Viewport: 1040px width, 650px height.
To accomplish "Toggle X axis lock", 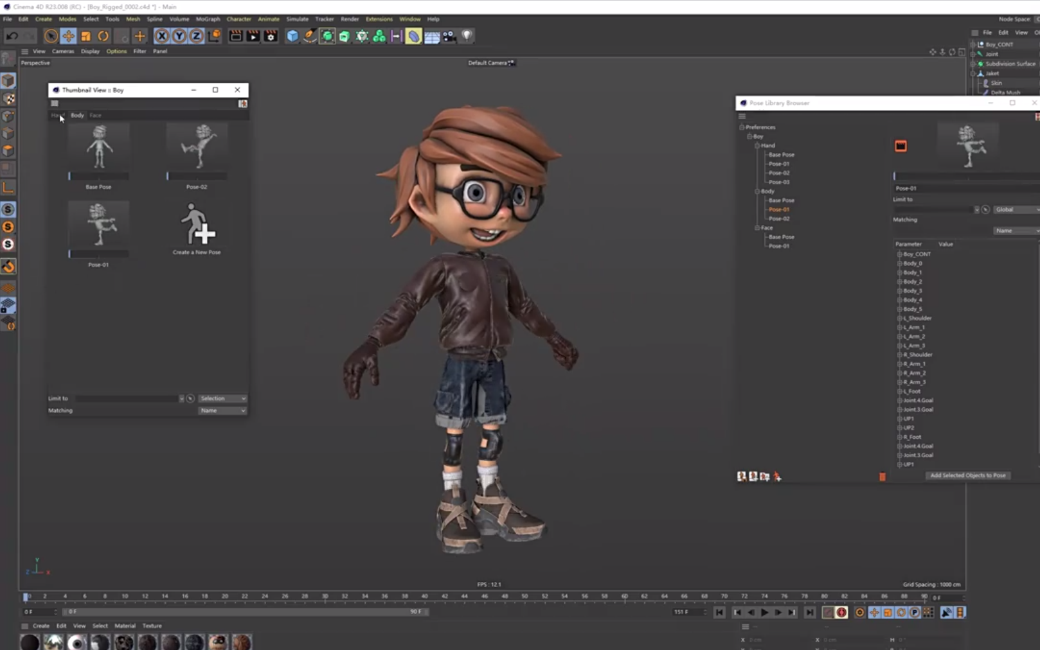I will (x=162, y=36).
